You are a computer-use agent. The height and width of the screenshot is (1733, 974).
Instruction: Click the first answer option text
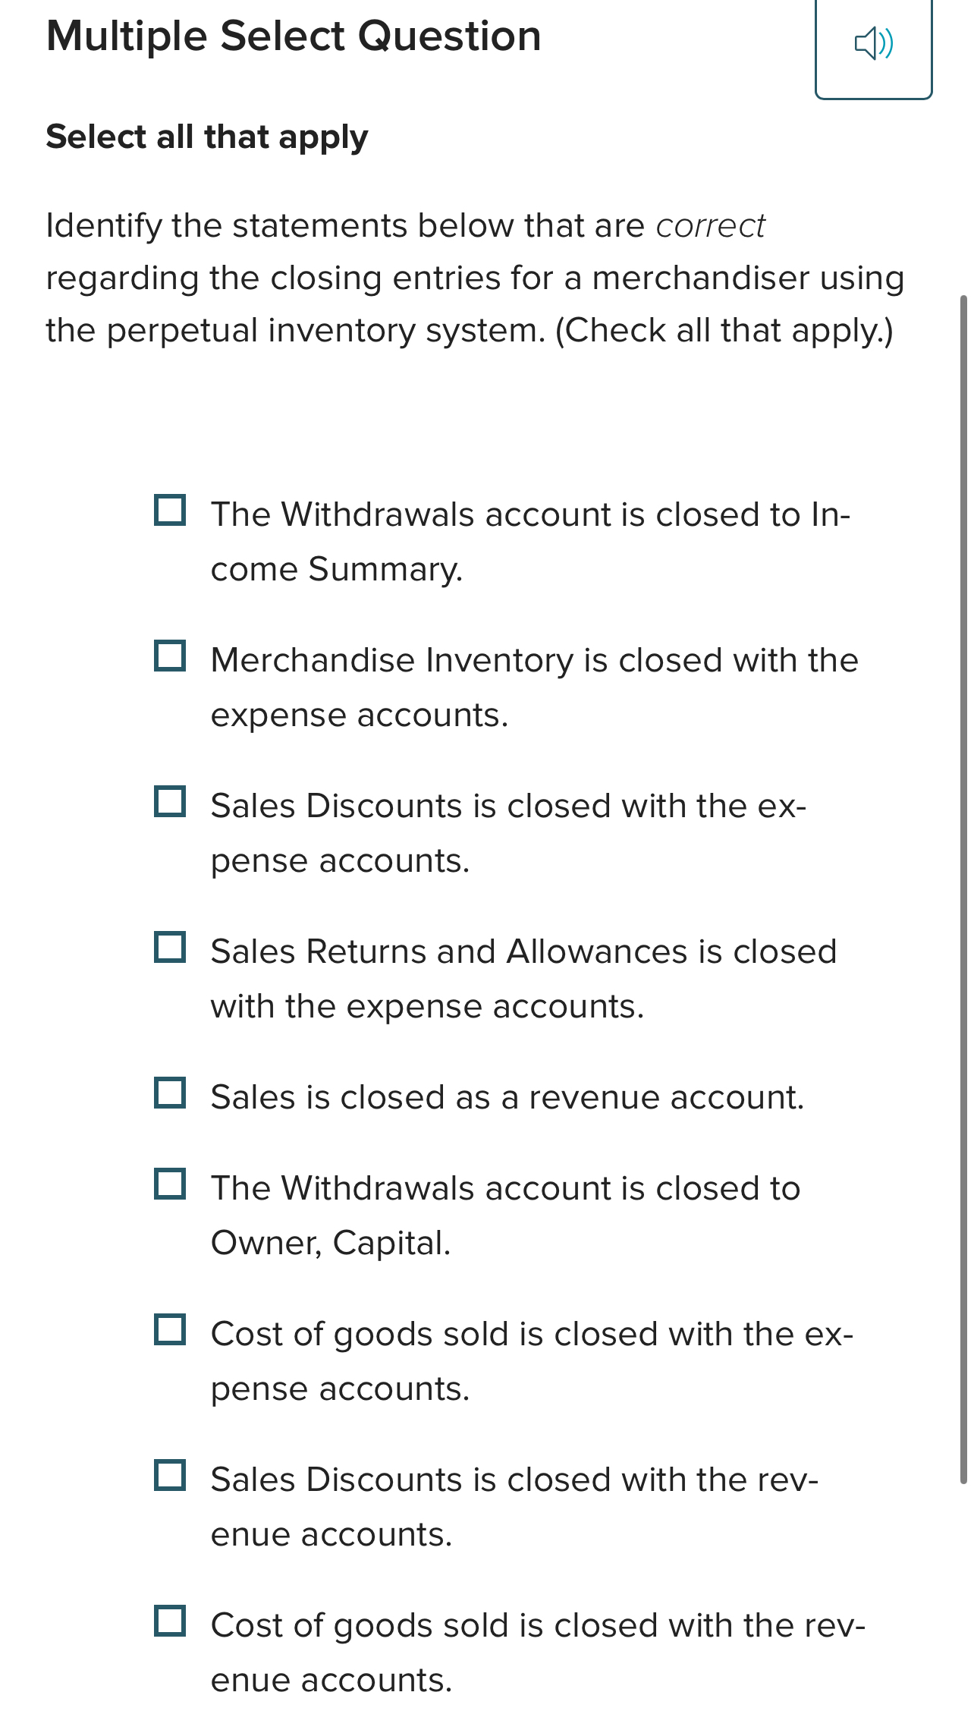pyautogui.click(x=531, y=540)
